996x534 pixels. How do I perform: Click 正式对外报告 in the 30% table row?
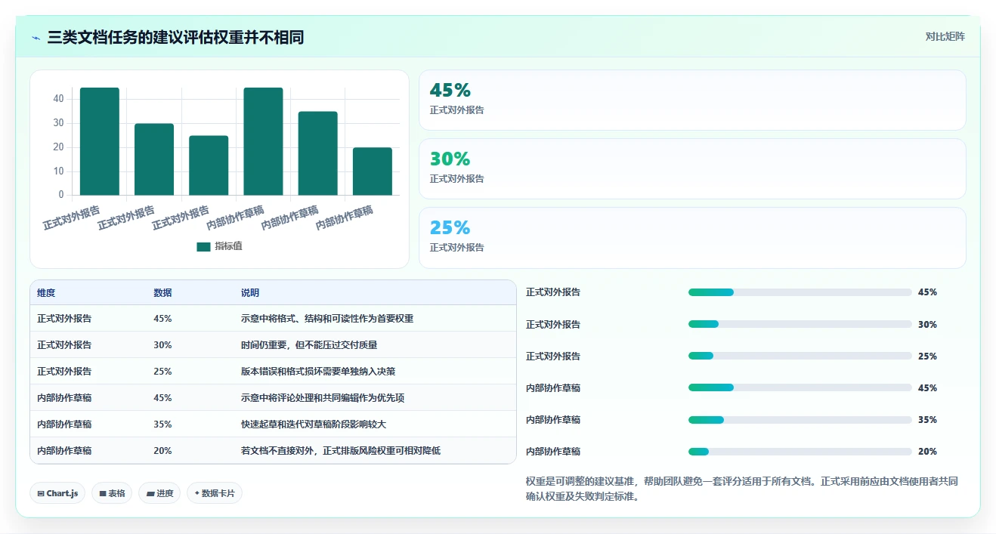tap(64, 345)
